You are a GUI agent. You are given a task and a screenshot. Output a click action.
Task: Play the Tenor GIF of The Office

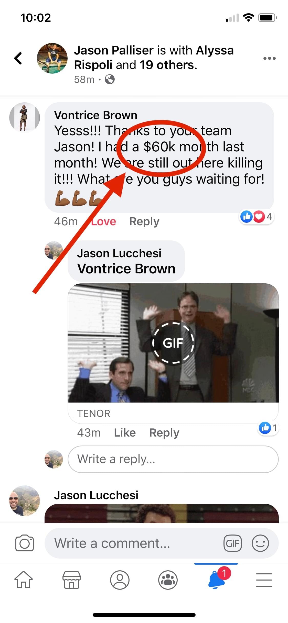173,343
